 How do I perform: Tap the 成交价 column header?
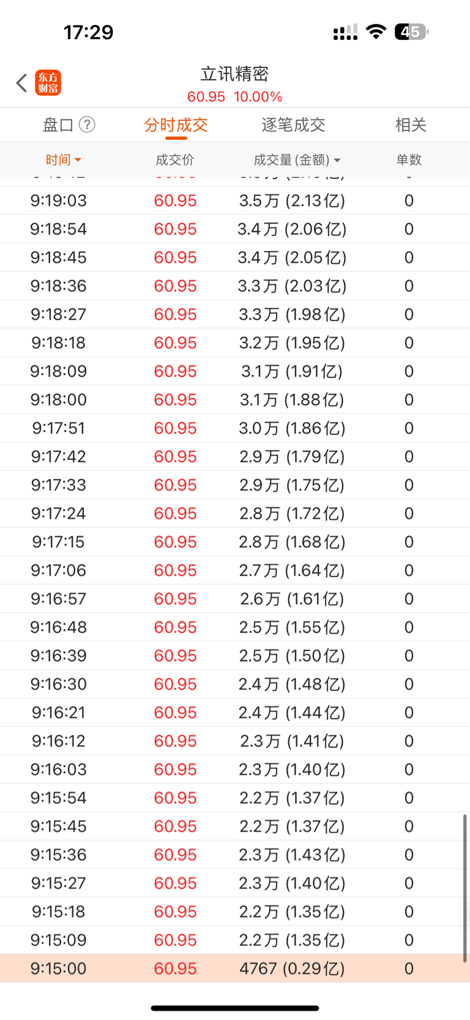(x=175, y=160)
